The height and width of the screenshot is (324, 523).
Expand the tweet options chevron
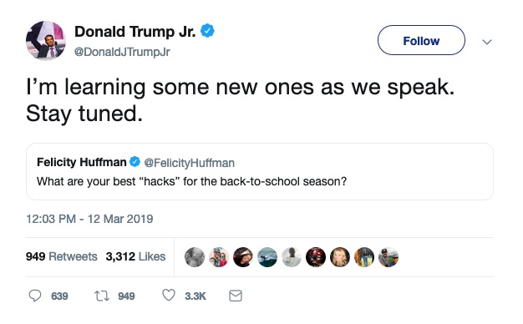(x=487, y=42)
